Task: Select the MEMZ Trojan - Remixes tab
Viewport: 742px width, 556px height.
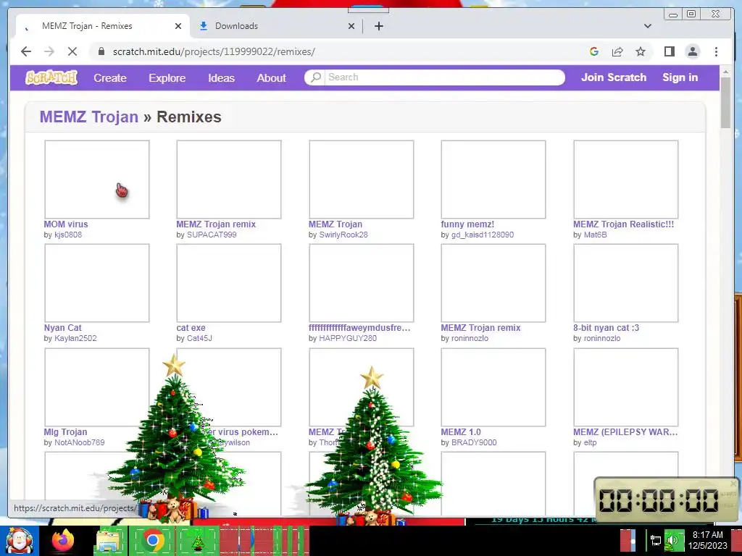Action: pyautogui.click(x=103, y=26)
